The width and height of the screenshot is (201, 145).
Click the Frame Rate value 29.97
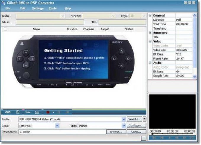pyautogui.click(x=180, y=58)
